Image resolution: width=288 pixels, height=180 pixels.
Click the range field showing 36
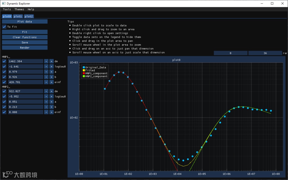pos(265,53)
